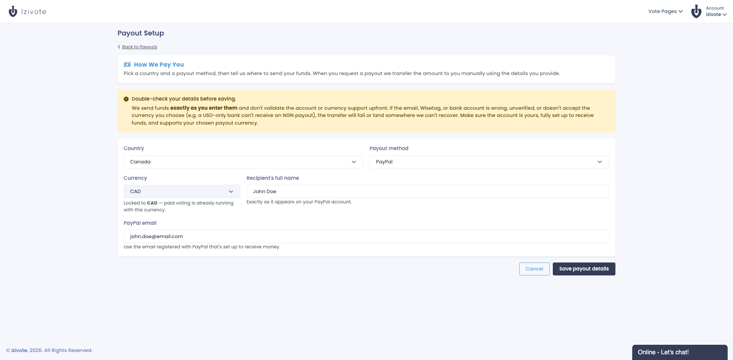
Task: Click 'Double-check your details before saving.' text
Action: coord(184,99)
